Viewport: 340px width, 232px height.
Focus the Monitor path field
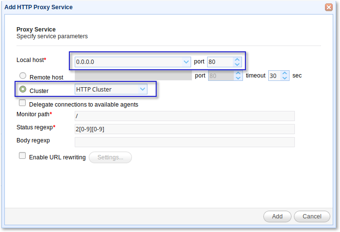[x=184, y=116]
